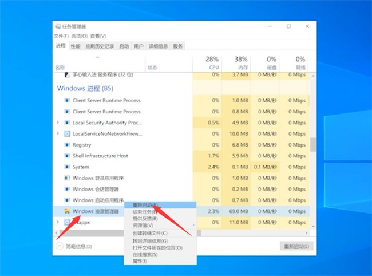
Task: Click the Windows 登录应用程序 process icon
Action: pos(67,178)
